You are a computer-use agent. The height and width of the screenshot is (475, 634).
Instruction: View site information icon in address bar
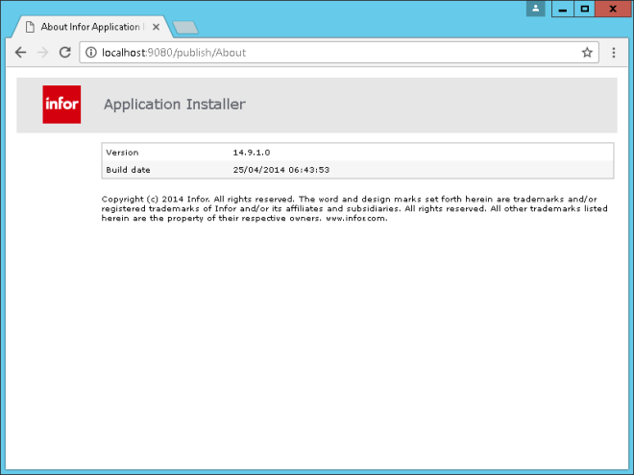(90, 53)
